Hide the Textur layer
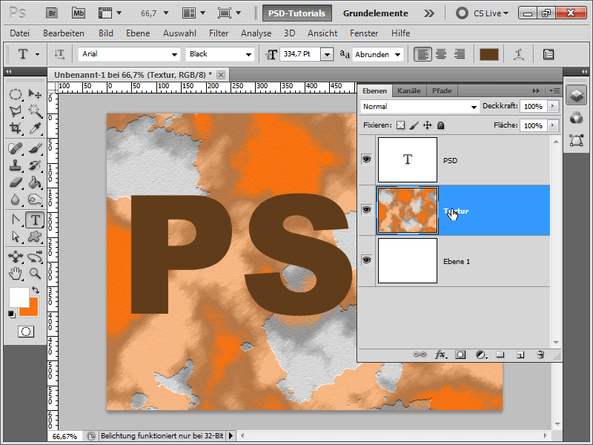 pos(366,209)
